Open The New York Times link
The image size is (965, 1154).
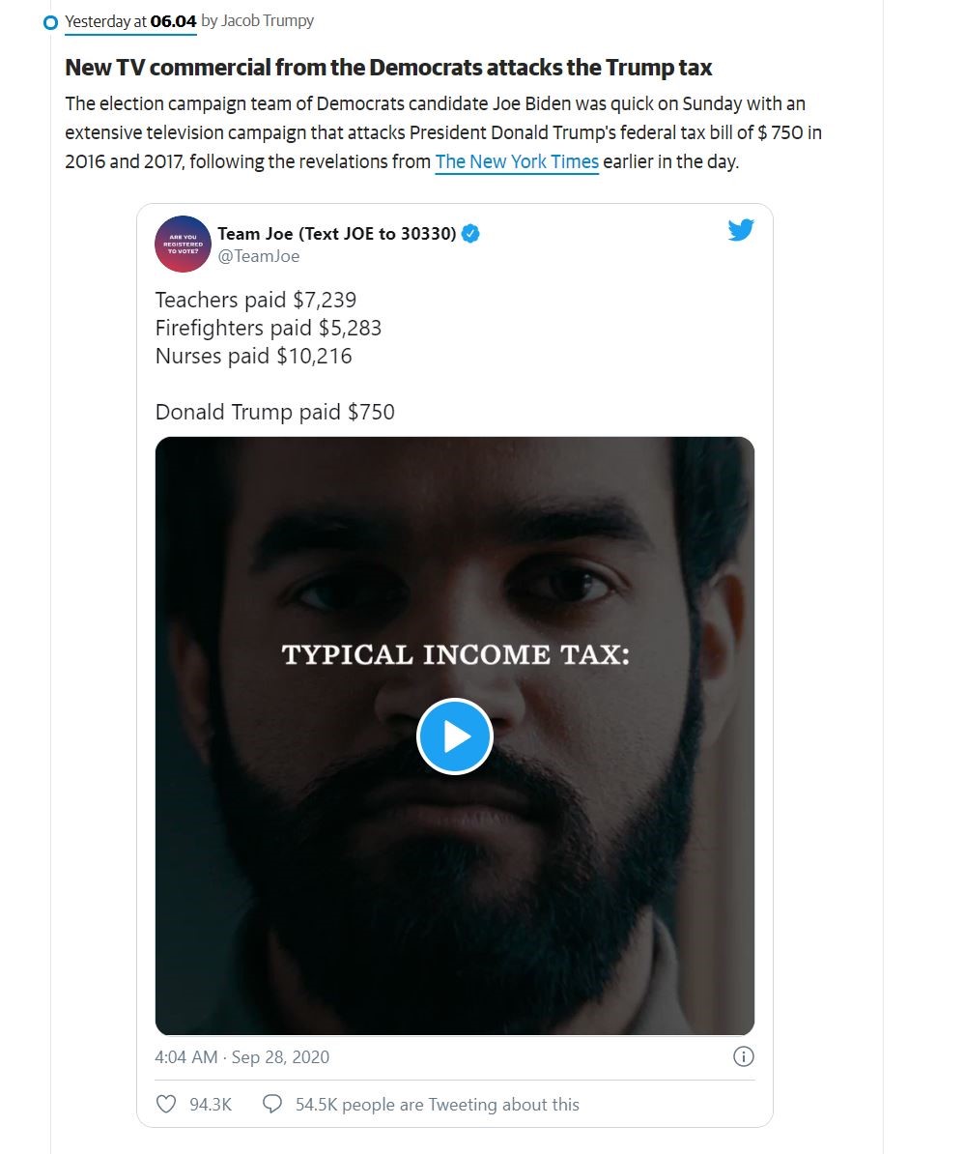click(517, 161)
